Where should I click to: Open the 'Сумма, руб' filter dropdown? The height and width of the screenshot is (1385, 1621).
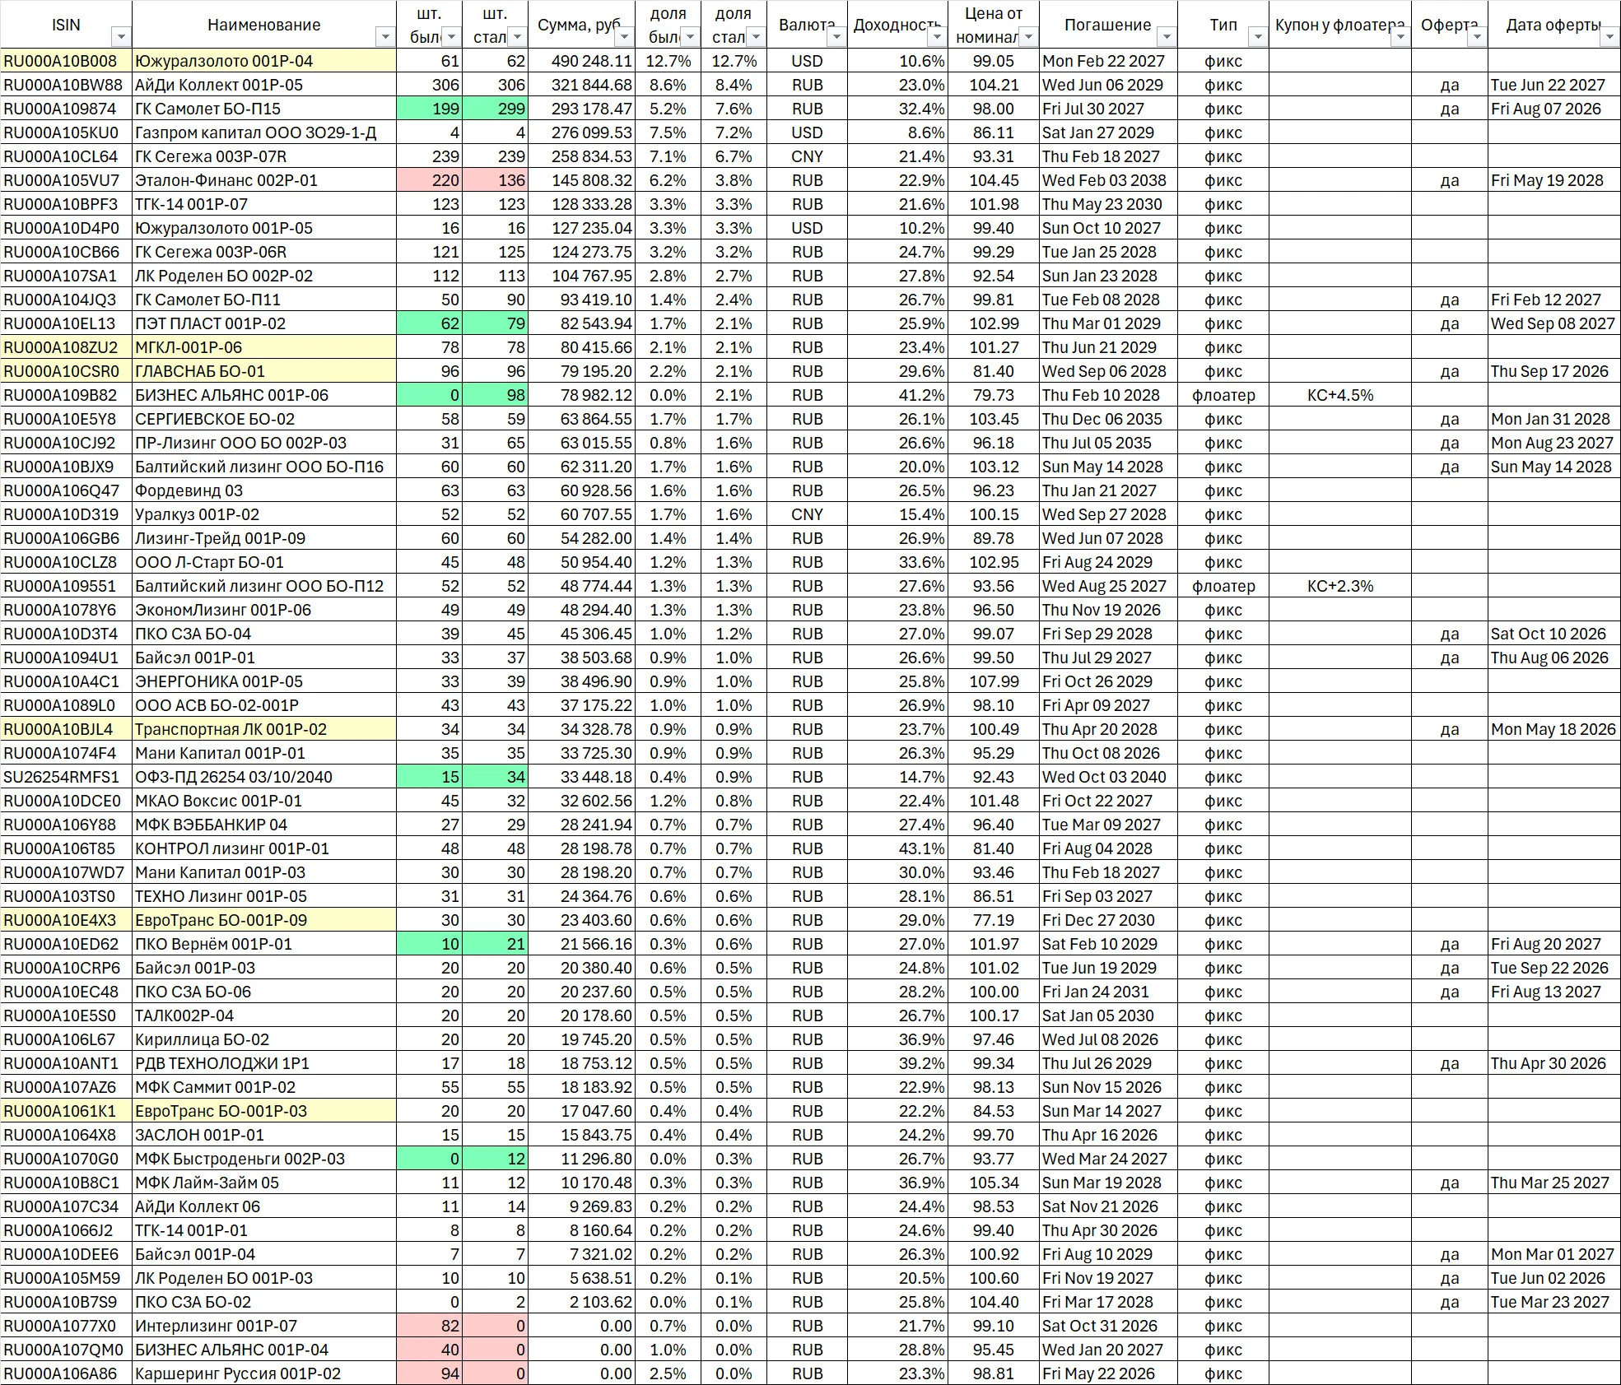624,37
